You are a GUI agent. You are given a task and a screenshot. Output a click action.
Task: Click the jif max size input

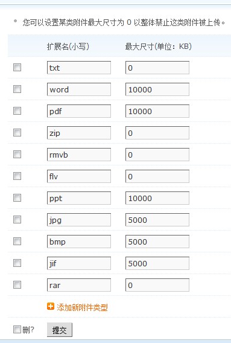(157, 263)
